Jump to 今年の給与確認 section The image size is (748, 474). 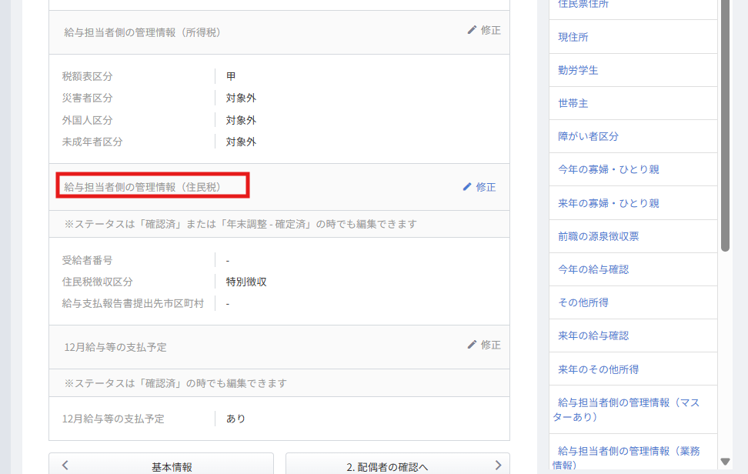tap(593, 269)
